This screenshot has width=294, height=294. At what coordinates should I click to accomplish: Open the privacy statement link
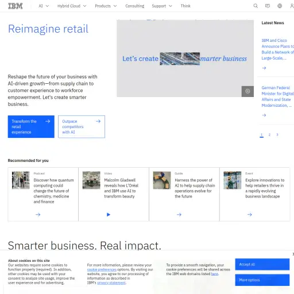coord(111,283)
